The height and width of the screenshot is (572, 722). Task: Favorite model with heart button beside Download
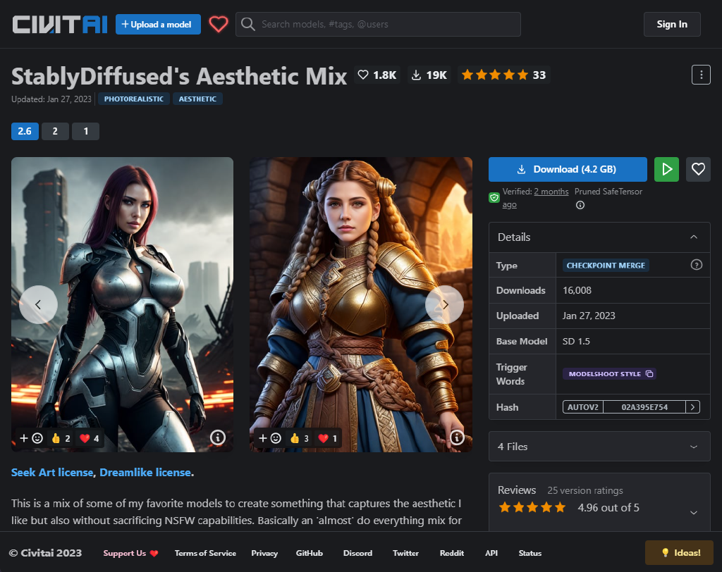pos(698,169)
